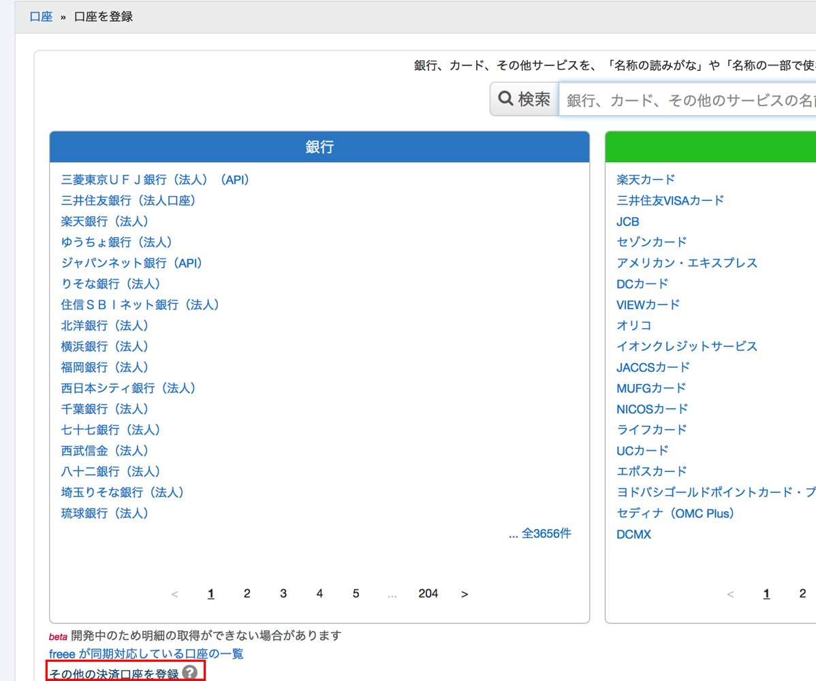816x681 pixels.
Task: Open 西武信金（法人）
Action: point(105,451)
